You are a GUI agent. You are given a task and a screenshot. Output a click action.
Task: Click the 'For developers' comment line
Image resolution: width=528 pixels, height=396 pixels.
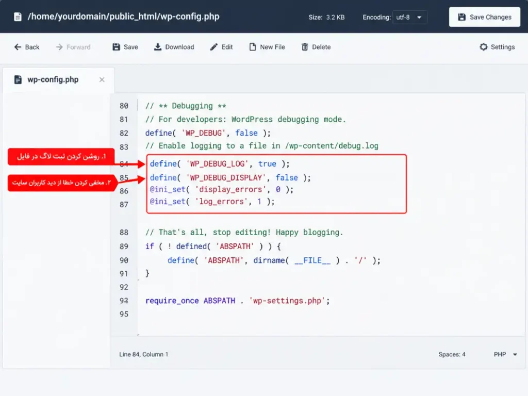[245, 119]
